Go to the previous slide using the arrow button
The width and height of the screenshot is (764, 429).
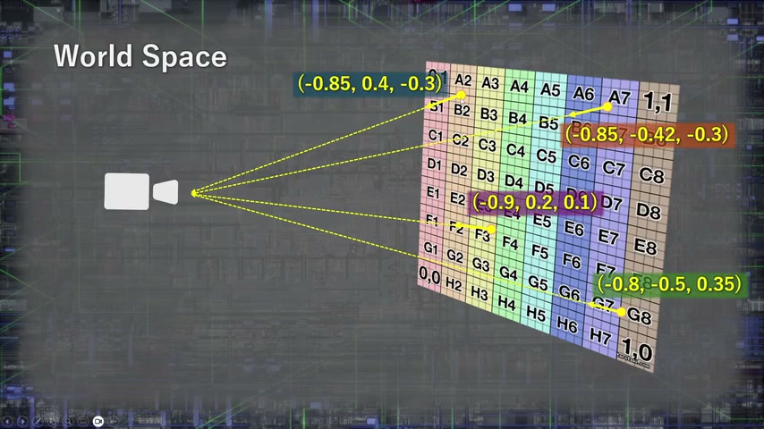click(8, 421)
